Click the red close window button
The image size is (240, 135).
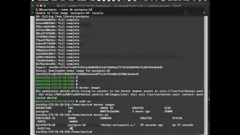click(x=37, y=6)
